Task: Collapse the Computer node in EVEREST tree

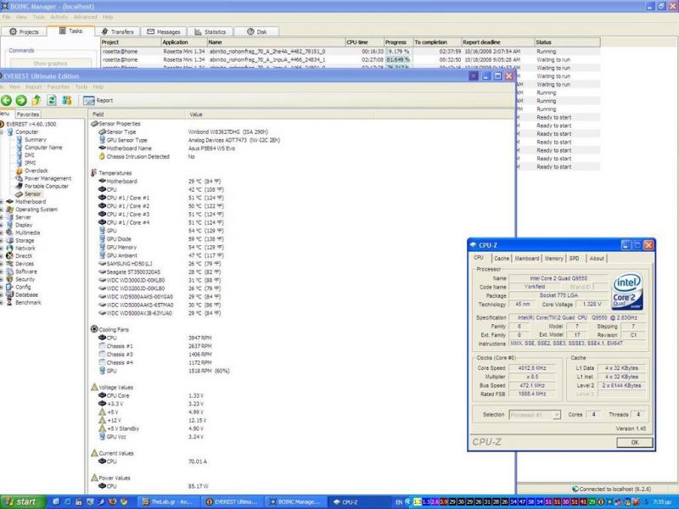Action: click(2, 132)
